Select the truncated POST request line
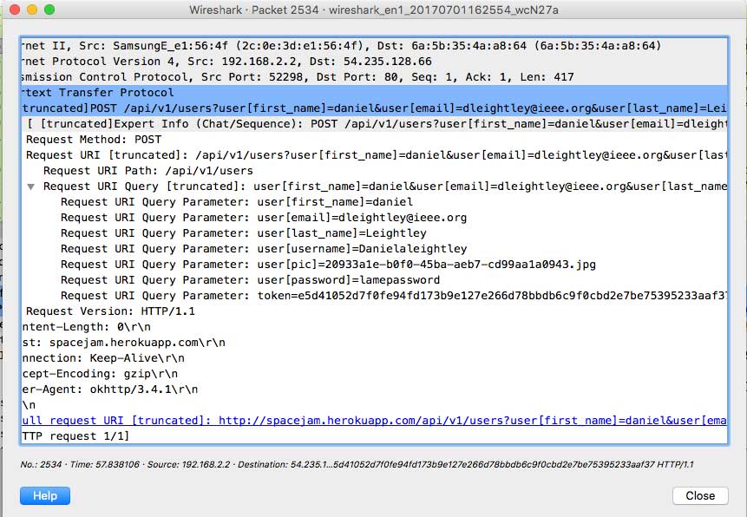This screenshot has height=517, width=747. coord(375,108)
